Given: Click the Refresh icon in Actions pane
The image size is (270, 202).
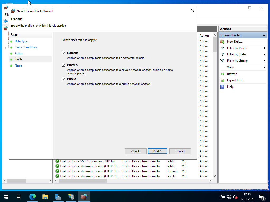Looking at the screenshot, I should pyautogui.click(x=222, y=74).
